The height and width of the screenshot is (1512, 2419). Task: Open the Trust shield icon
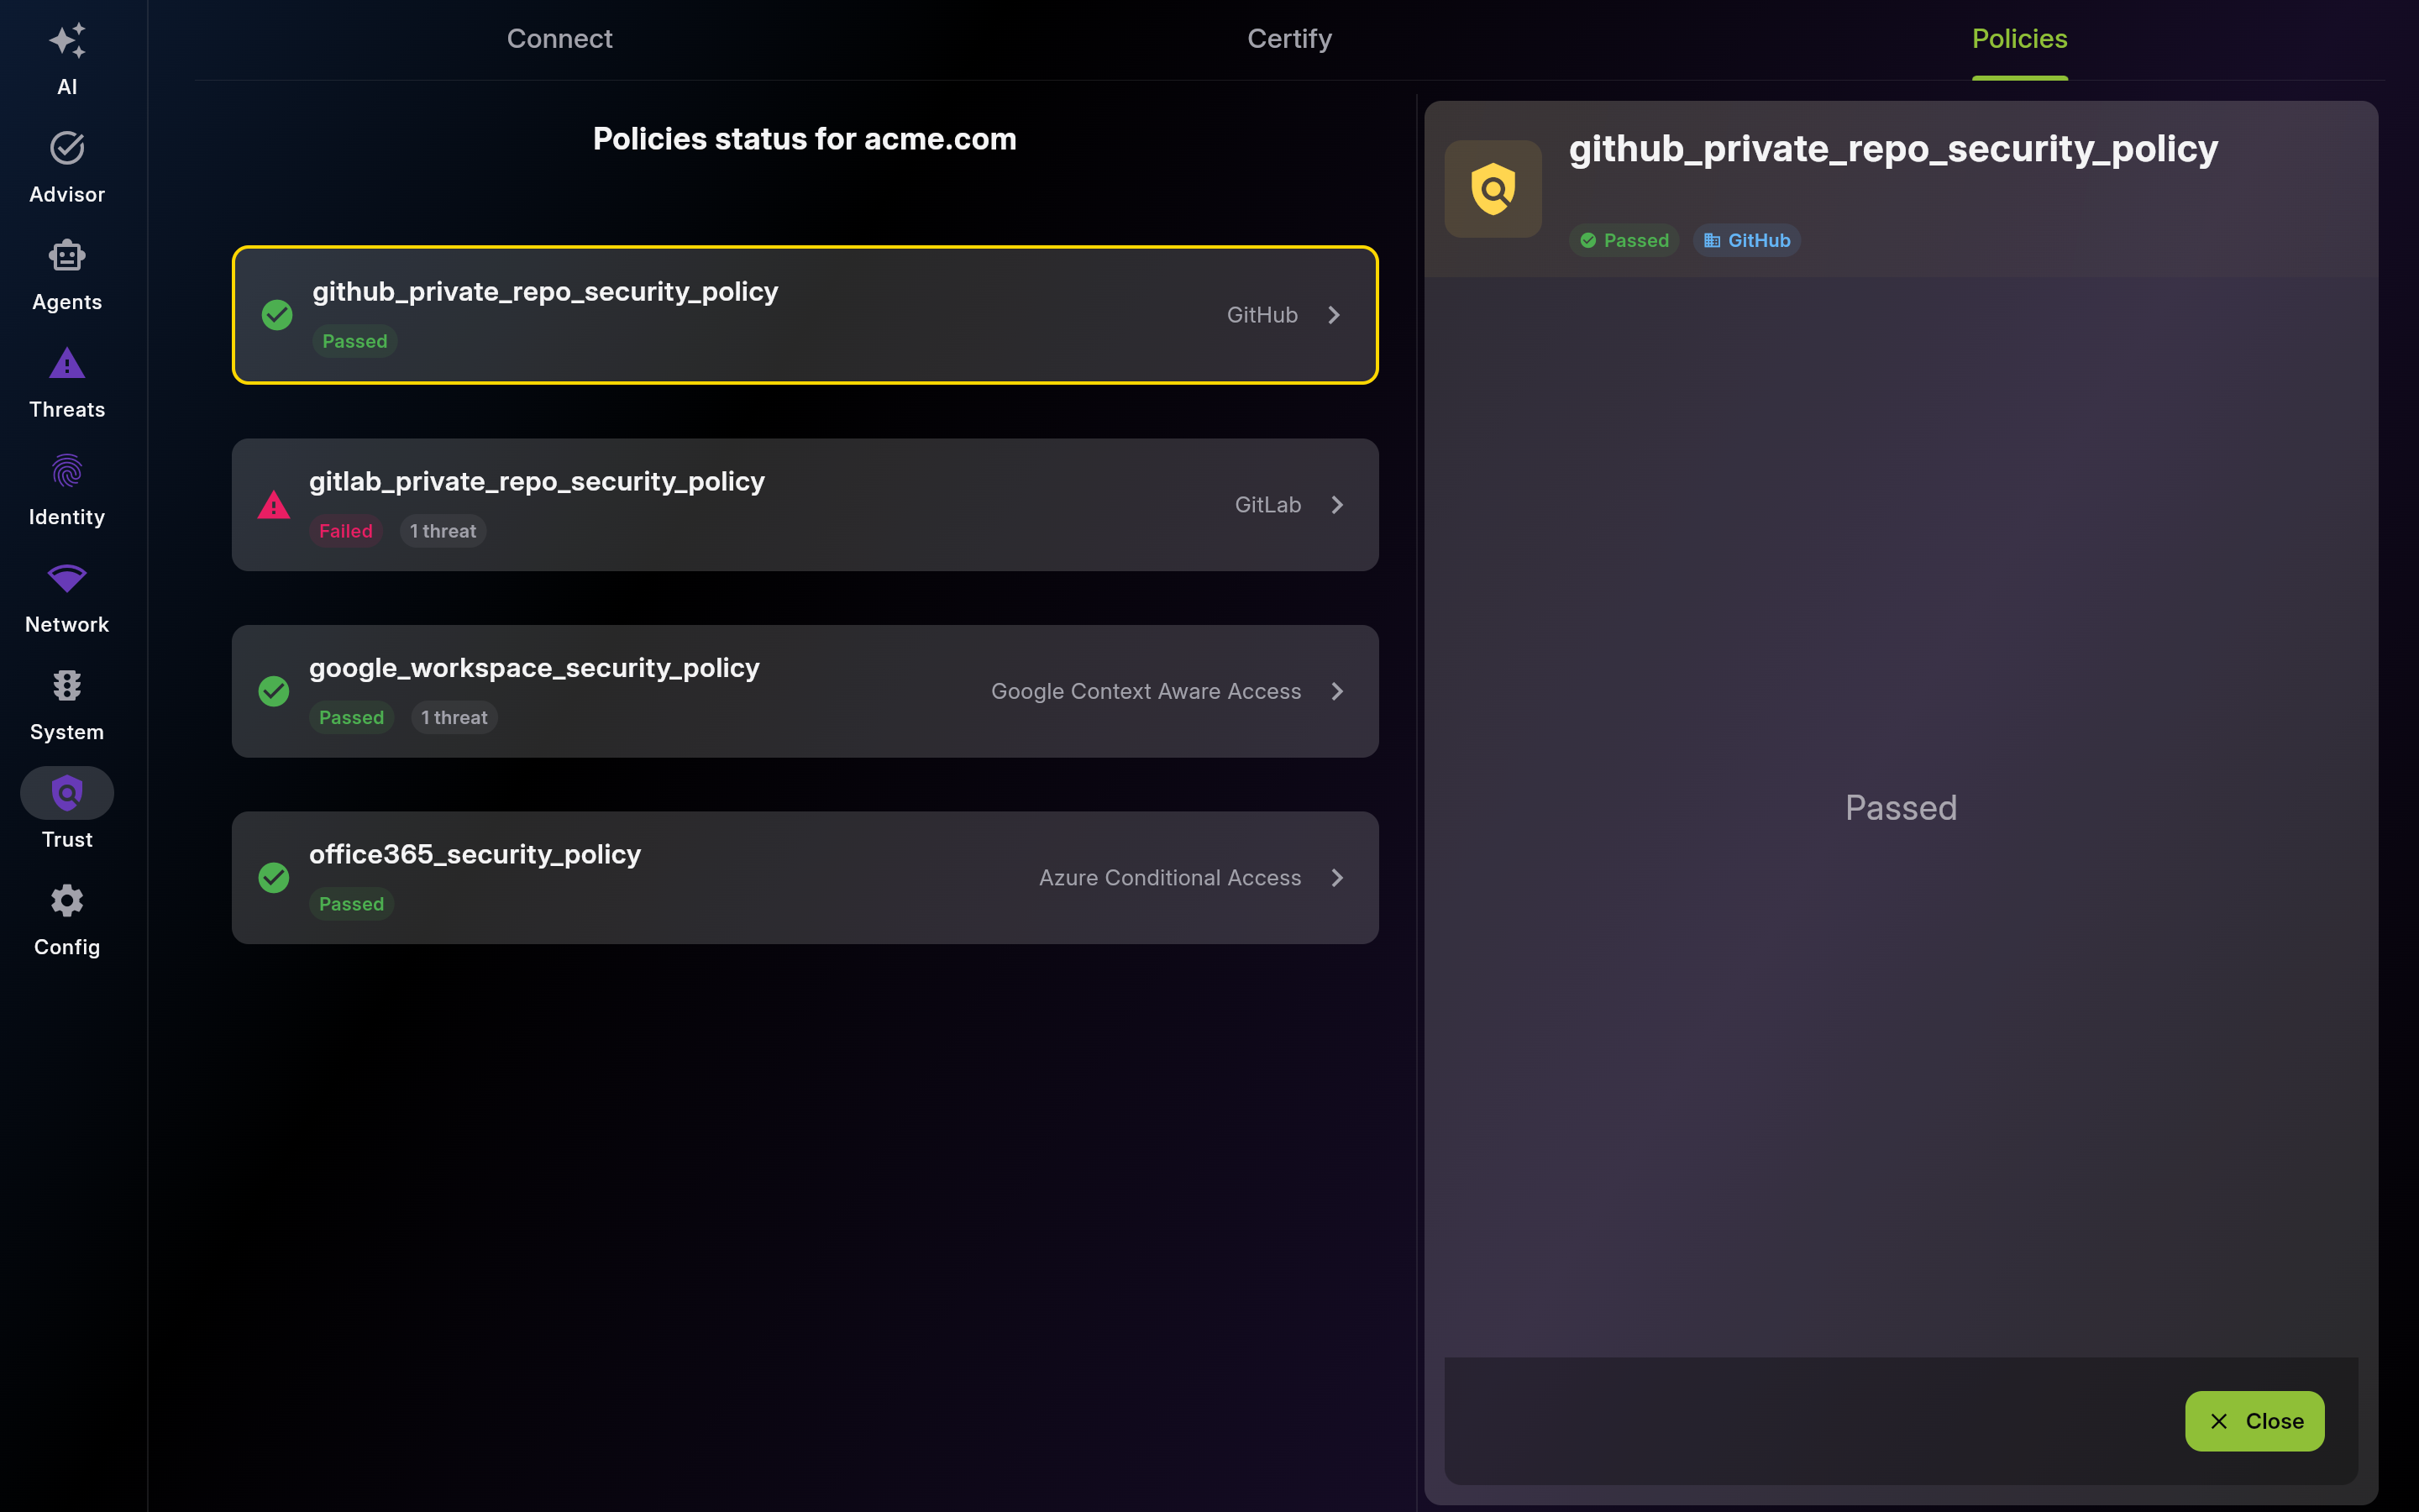[67, 793]
